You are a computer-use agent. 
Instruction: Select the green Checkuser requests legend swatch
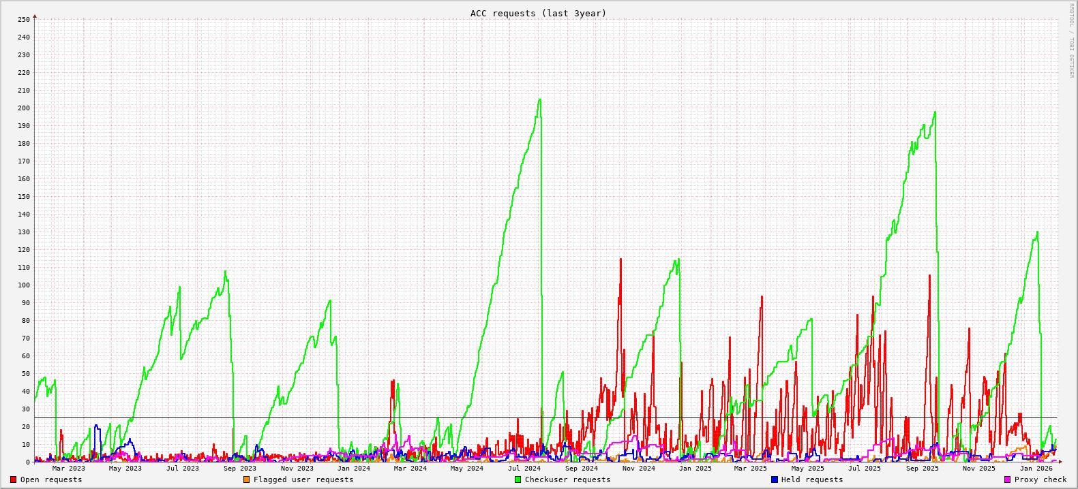(x=518, y=479)
